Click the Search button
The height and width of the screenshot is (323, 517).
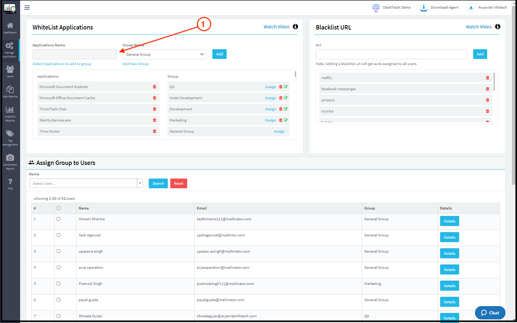158,183
